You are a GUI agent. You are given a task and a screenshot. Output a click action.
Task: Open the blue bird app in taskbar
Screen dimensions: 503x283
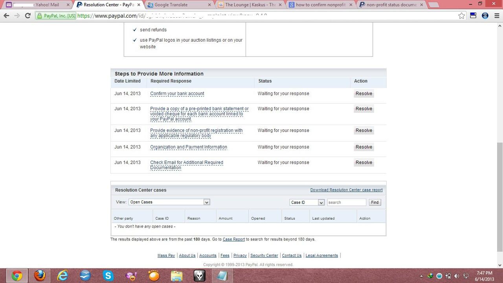[x=85, y=276]
